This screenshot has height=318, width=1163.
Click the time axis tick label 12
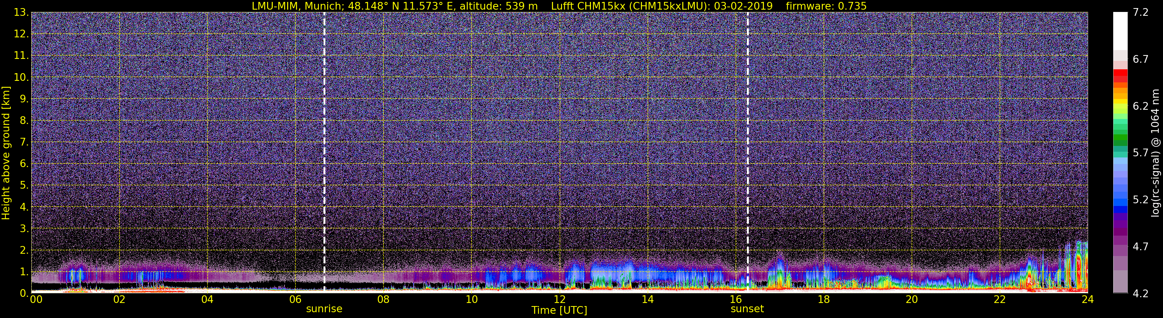559,300
